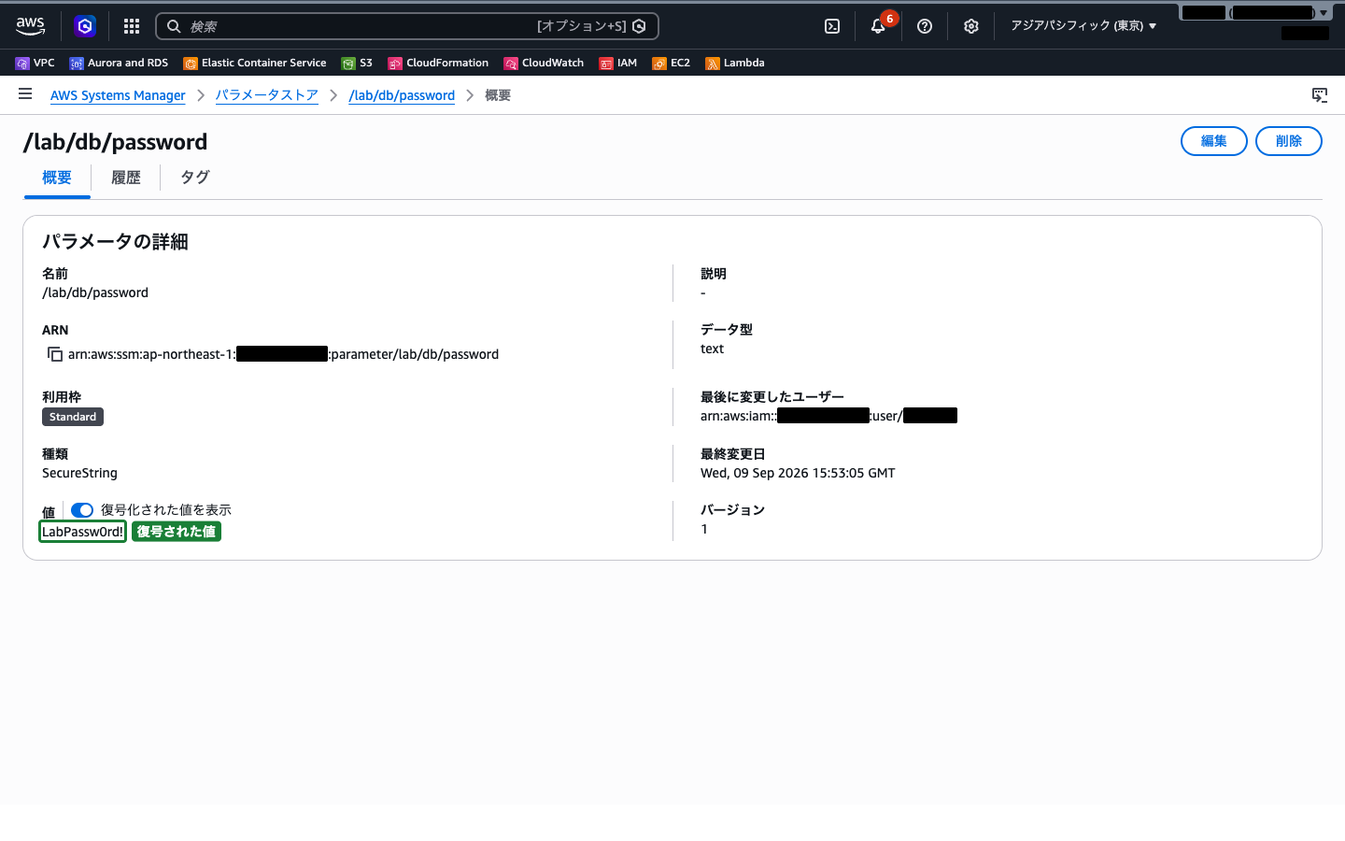Viewport: 1345px width, 841px height.
Task: Switch to the 履歴 tab
Action: click(x=126, y=178)
